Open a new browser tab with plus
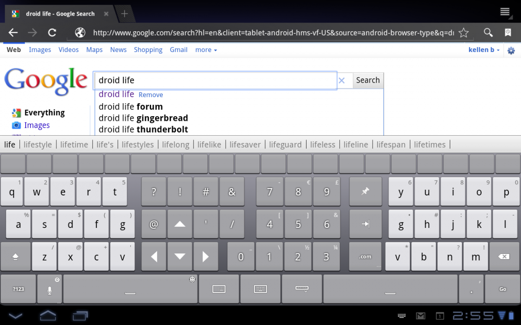 pyautogui.click(x=125, y=14)
